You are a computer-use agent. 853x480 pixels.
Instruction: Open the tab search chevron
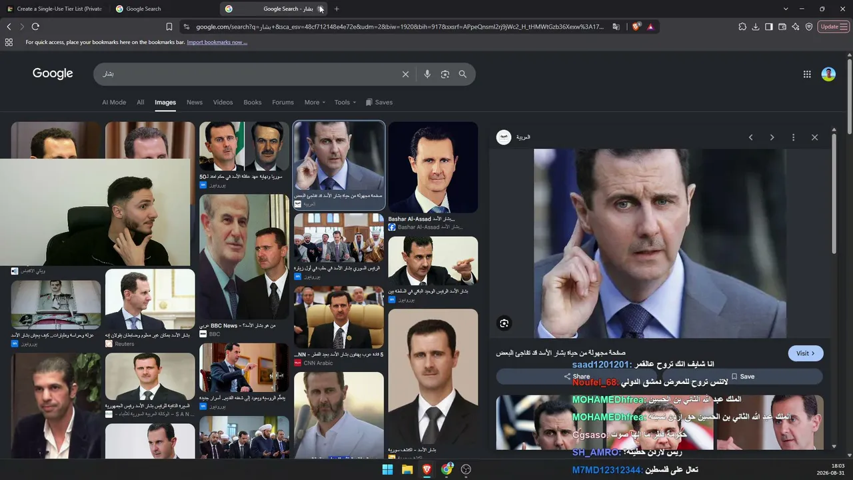[785, 9]
